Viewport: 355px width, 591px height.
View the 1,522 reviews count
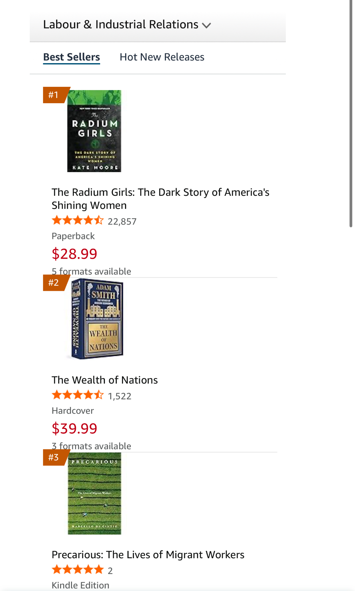click(120, 396)
